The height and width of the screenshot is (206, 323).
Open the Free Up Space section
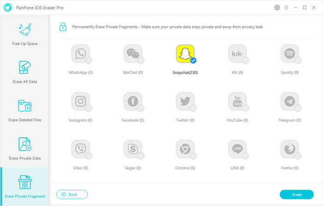(25, 34)
